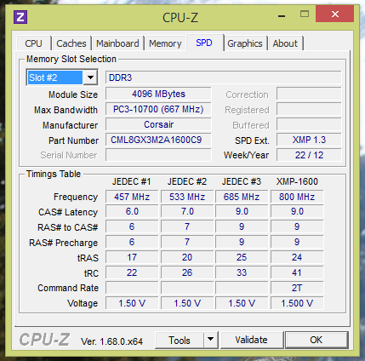Click the tRC value 41
The image size is (365, 361).
coord(297,272)
